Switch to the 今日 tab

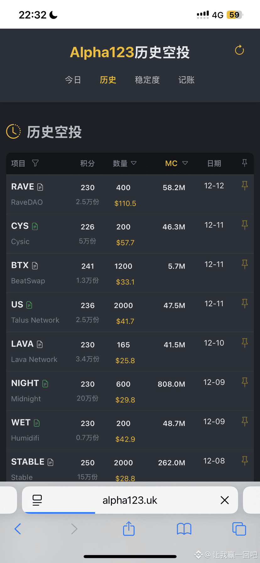[x=73, y=80]
